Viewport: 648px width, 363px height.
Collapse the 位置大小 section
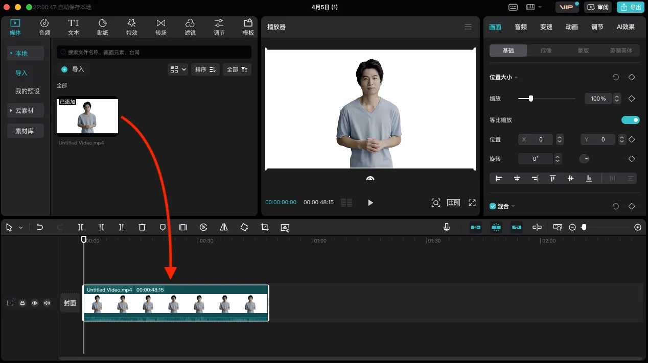point(516,77)
